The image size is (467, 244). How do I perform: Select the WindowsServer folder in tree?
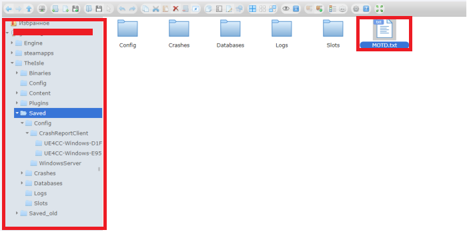click(x=60, y=163)
